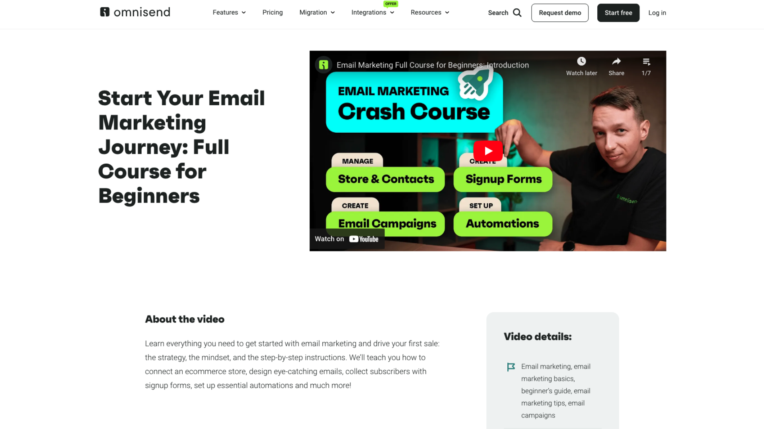Click the search magnifier icon
Image resolution: width=764 pixels, height=429 pixels.
517,13
